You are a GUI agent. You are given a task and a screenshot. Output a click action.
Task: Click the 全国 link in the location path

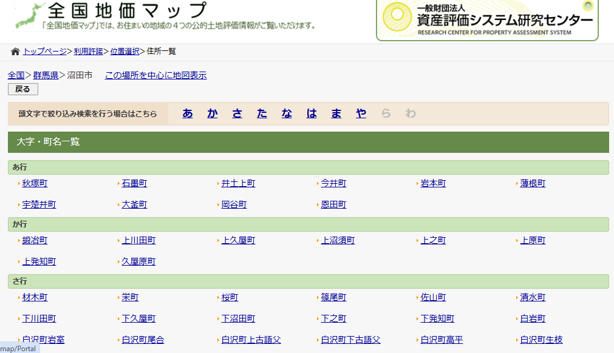point(16,75)
